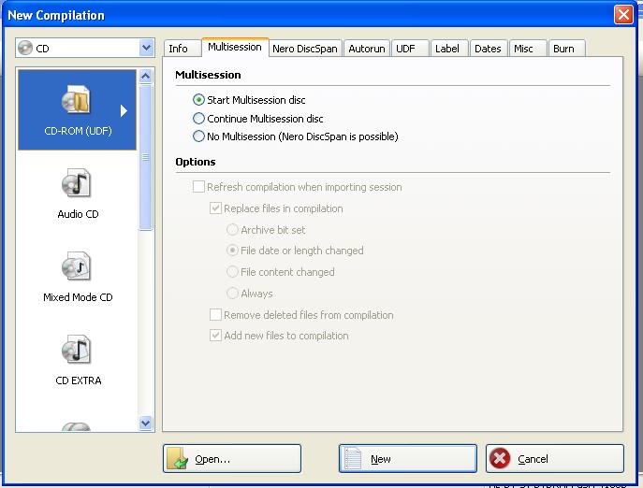Click the folder icon on Open button
This screenshot has height=488, width=643.
click(x=178, y=458)
